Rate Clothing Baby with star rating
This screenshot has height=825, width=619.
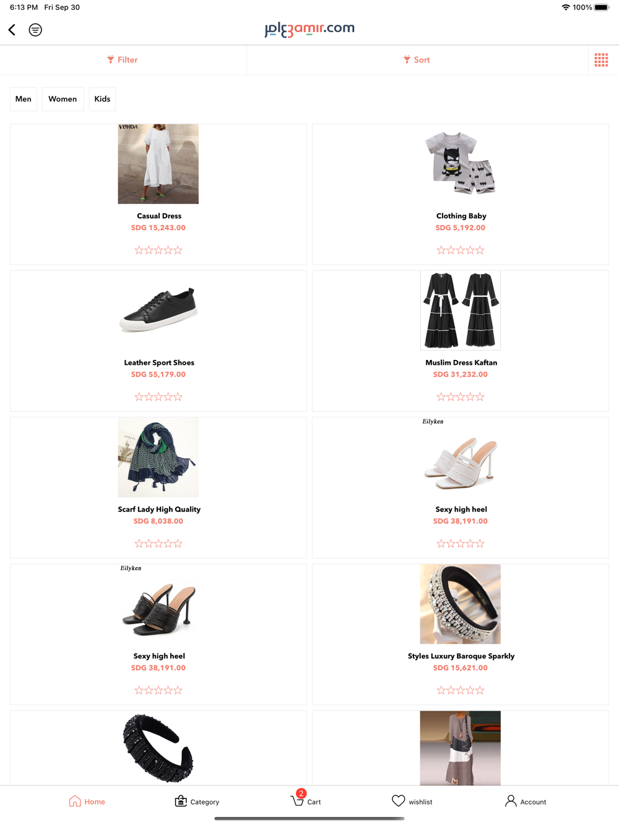point(461,250)
